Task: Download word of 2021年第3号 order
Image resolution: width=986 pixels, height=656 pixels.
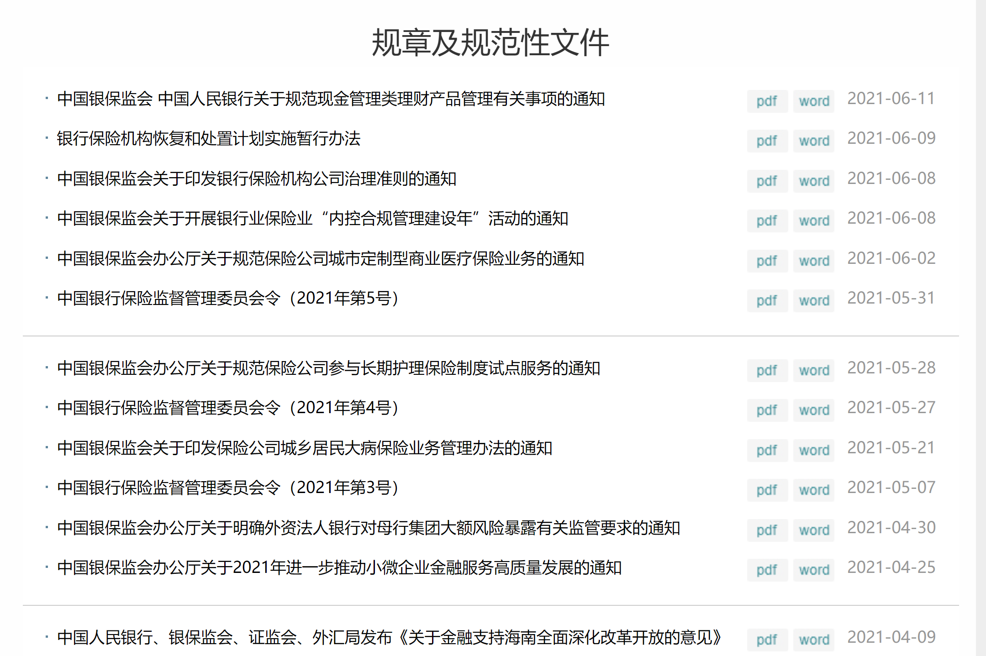Action: point(814,490)
